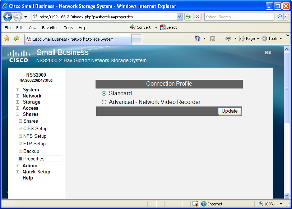Open the File menu
292x209 pixels.
click(x=8, y=28)
